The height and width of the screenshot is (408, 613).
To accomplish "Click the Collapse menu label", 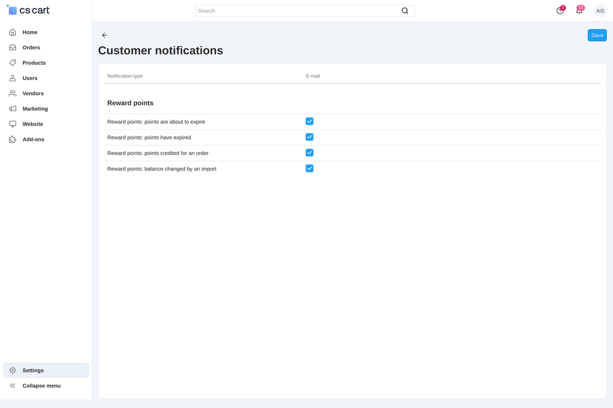I will coord(41,386).
